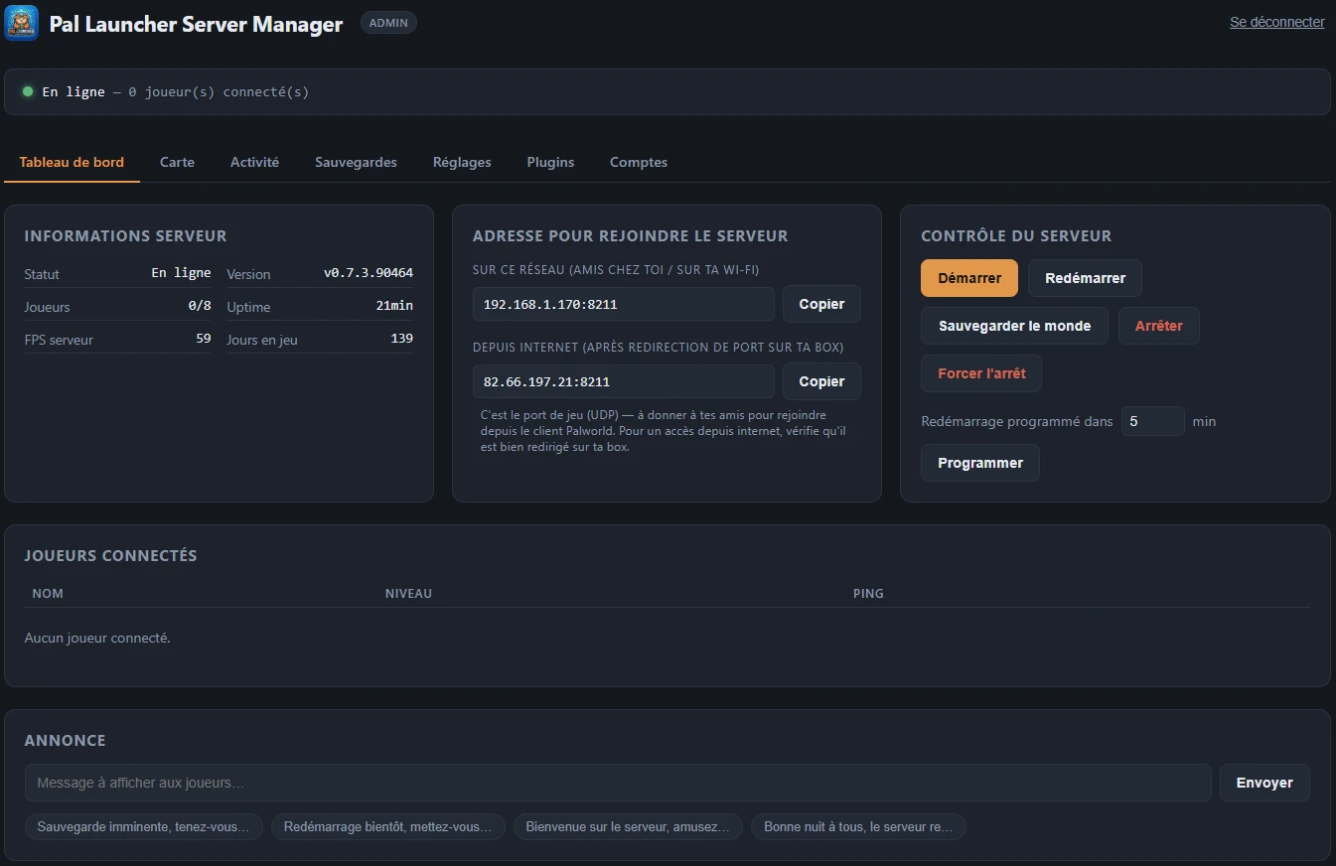Screen dimensions: 1336x866
Task: Pick the 'Sauvegarde imminente' preset message
Action: tap(144, 826)
